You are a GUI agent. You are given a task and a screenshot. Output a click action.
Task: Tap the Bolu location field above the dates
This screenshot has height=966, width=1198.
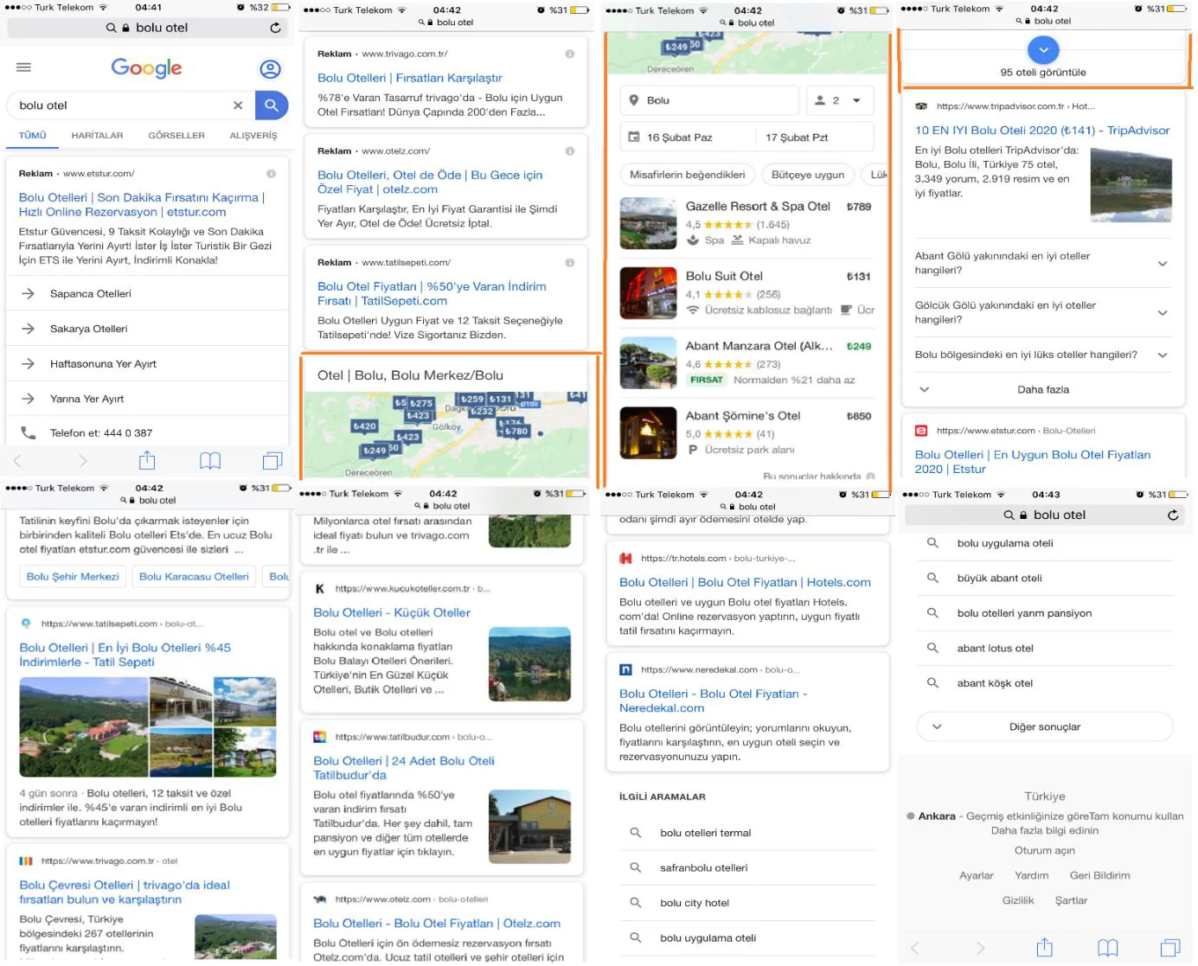click(x=709, y=100)
